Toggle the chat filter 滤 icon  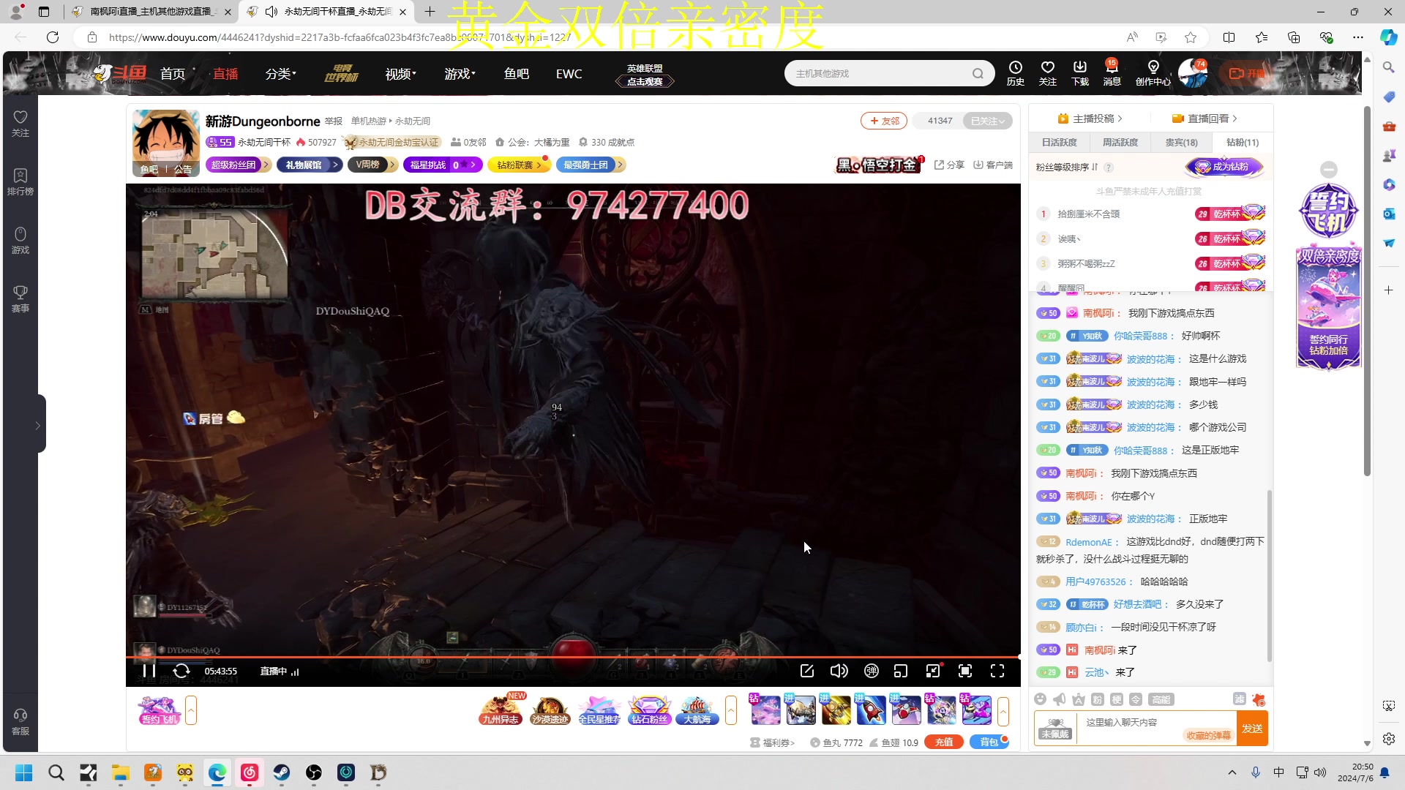pyautogui.click(x=1240, y=699)
